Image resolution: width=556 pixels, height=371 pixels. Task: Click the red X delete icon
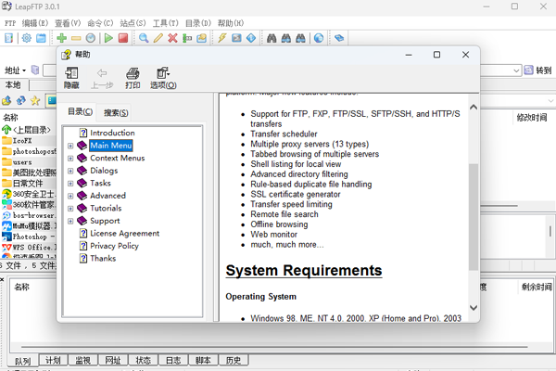click(x=172, y=38)
